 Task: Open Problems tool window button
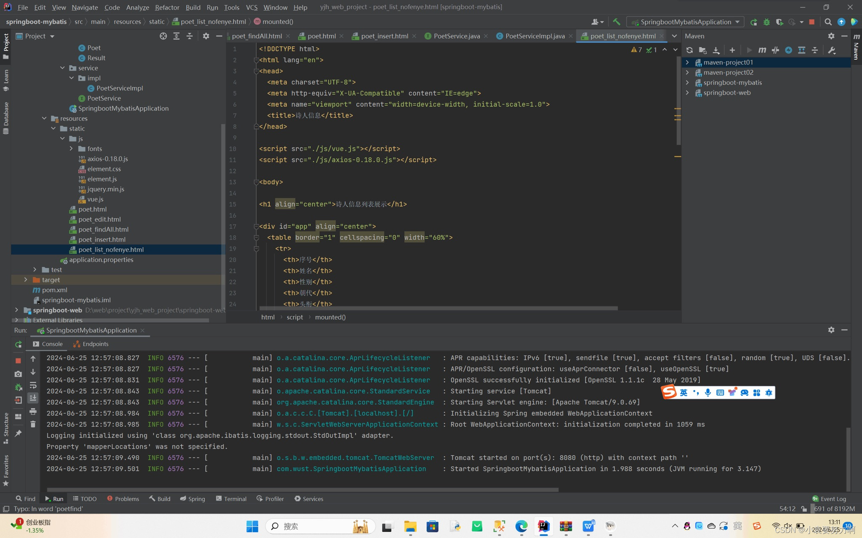pyautogui.click(x=123, y=499)
